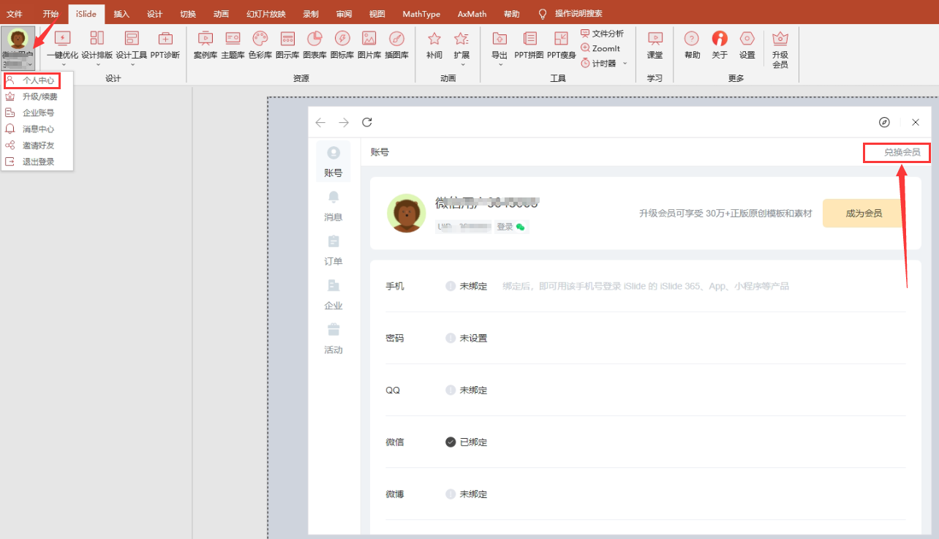This screenshot has width=939, height=539.
Task: Launch the PPT瘦身 slimming tool
Action: [x=561, y=45]
